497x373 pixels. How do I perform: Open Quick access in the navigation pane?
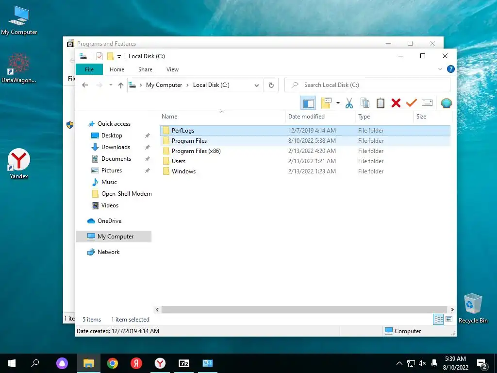click(114, 124)
